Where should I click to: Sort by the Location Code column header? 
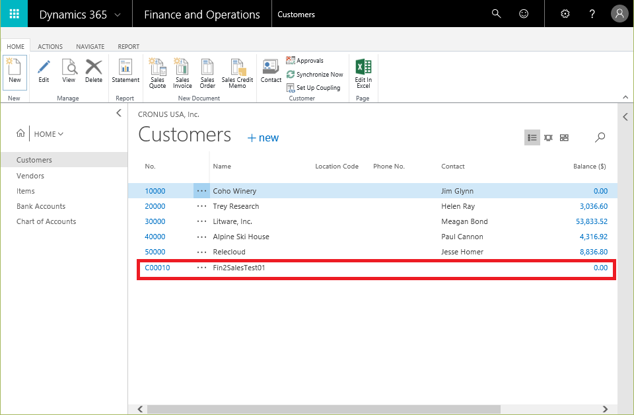337,167
